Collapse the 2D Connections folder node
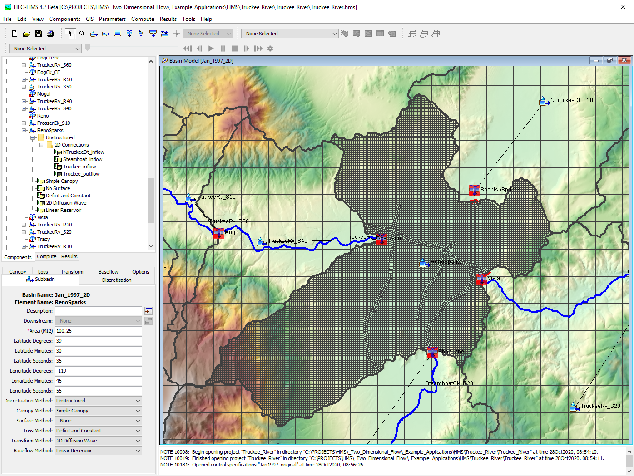 click(x=41, y=145)
